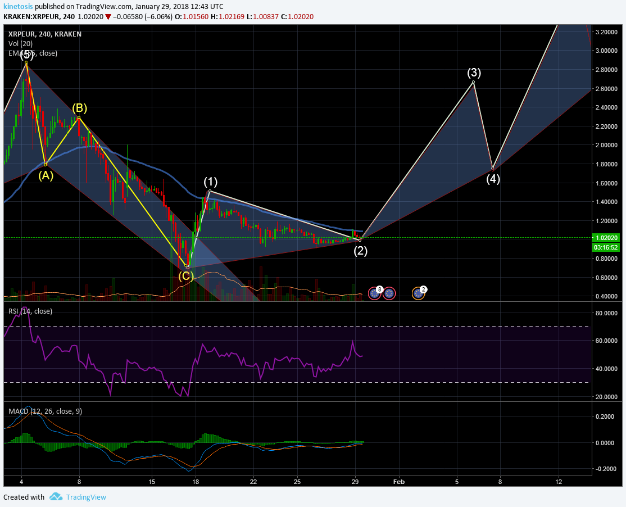Click the January 29, 2018 12:43 UTC timestamp
The width and height of the screenshot is (626, 507).
pos(179,6)
